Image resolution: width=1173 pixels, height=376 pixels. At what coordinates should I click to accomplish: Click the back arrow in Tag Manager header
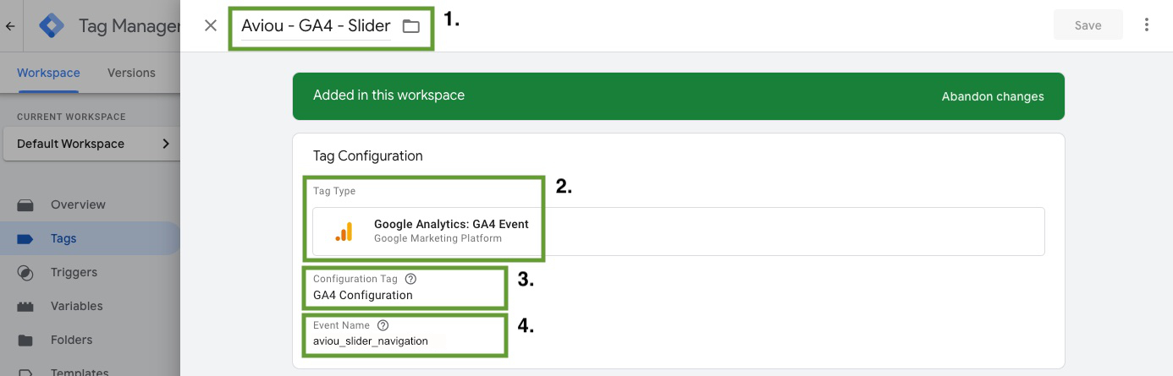(x=10, y=26)
